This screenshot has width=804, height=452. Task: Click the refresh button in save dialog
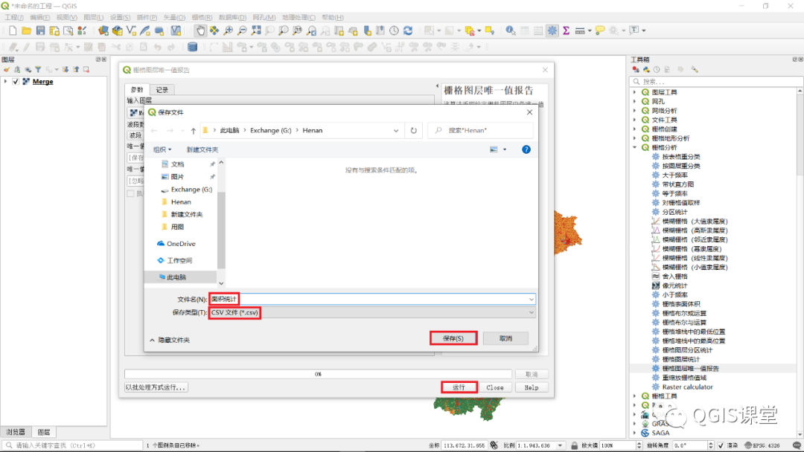coord(413,131)
